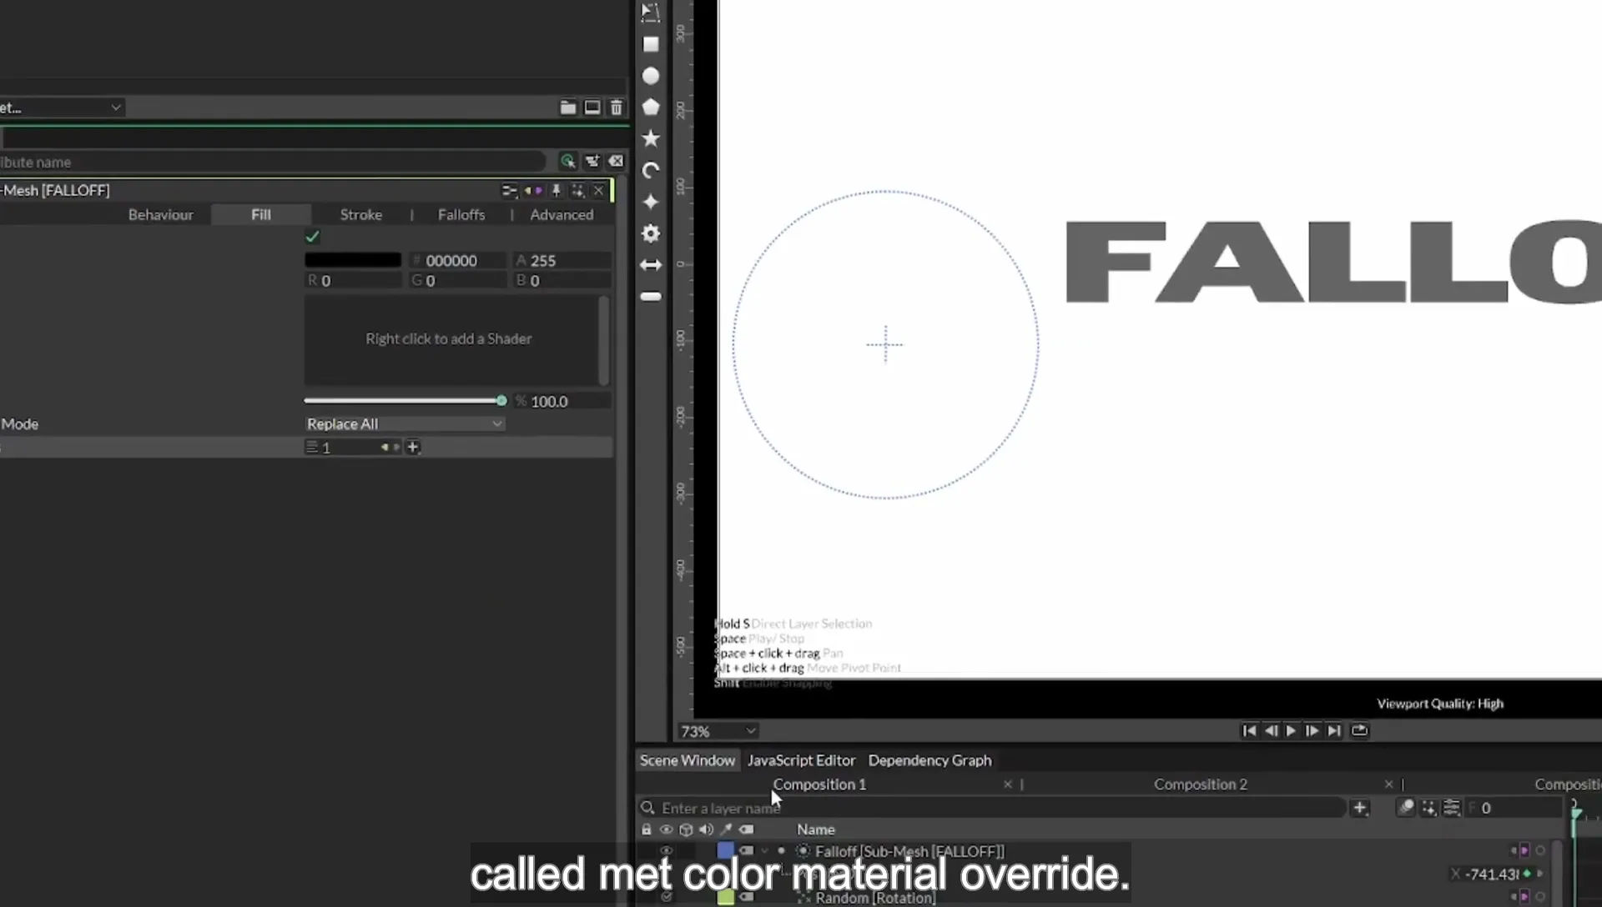Pin the Sub-Mesh [FALLOFF] attribute panel

pos(557,191)
